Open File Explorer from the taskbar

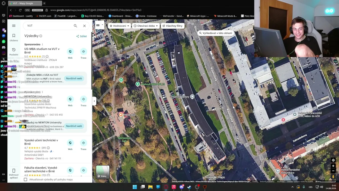click(x=150, y=187)
